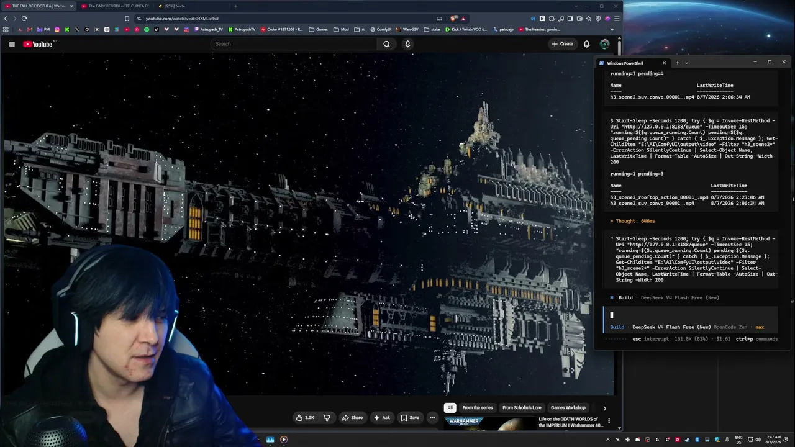Add a new PowerShell terminal tab

click(x=677, y=63)
